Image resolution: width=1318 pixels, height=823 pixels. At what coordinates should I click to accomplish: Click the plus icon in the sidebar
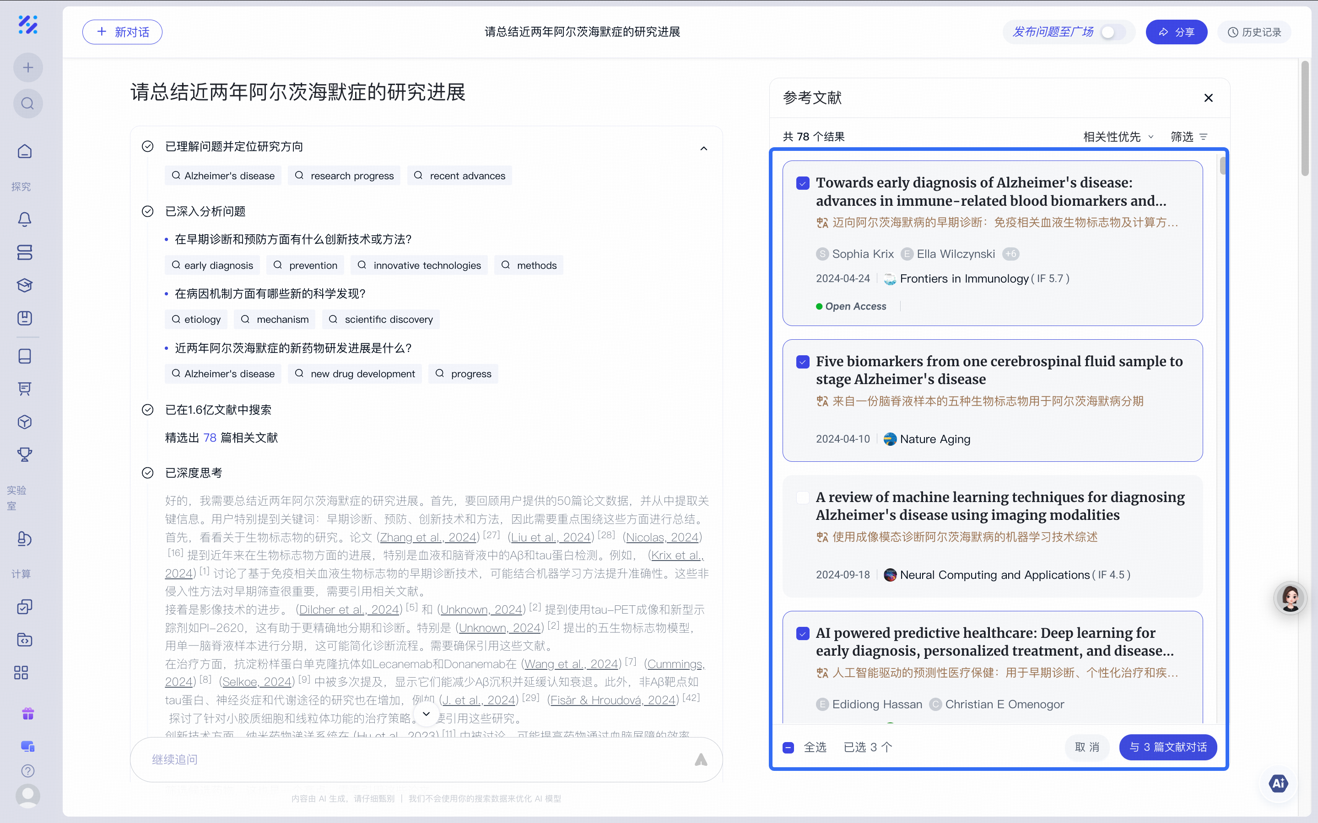tap(28, 68)
